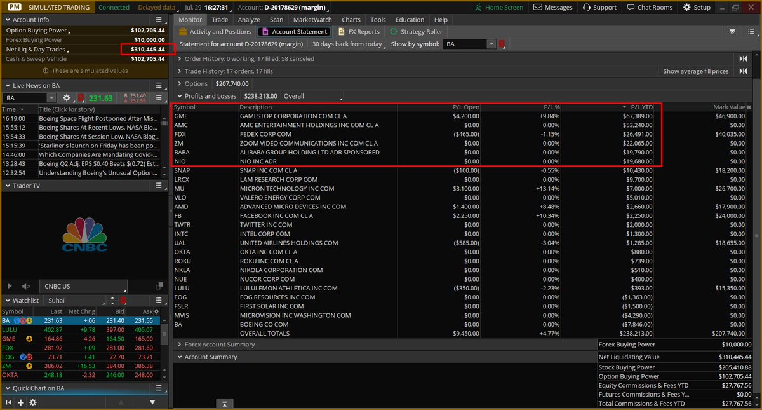The image size is (762, 410).
Task: Click the Trade History sizing icon
Action: coord(743,71)
